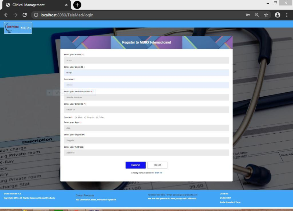Click the Name input field
293x211 pixels.
point(146,60)
